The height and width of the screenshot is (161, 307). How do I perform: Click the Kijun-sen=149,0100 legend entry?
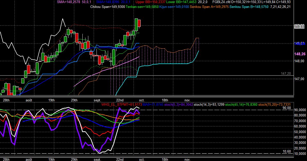coord(174,7)
